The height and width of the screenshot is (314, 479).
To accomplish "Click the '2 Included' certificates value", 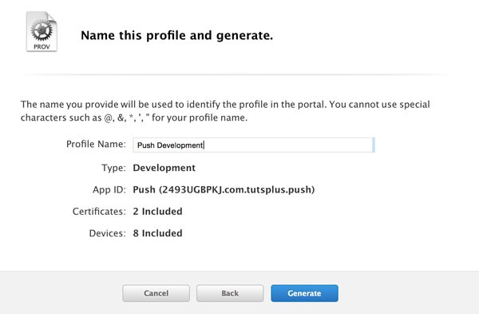I will point(157,211).
